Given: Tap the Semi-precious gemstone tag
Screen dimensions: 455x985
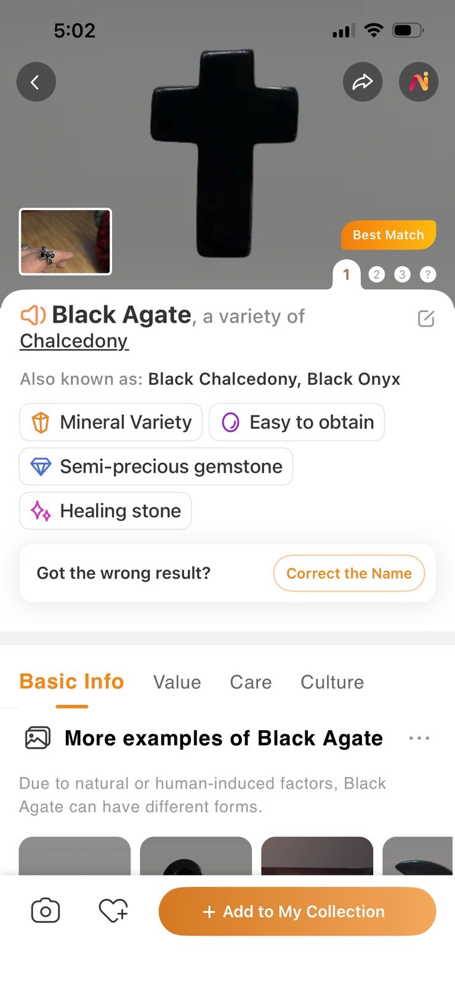Looking at the screenshot, I should point(156,467).
